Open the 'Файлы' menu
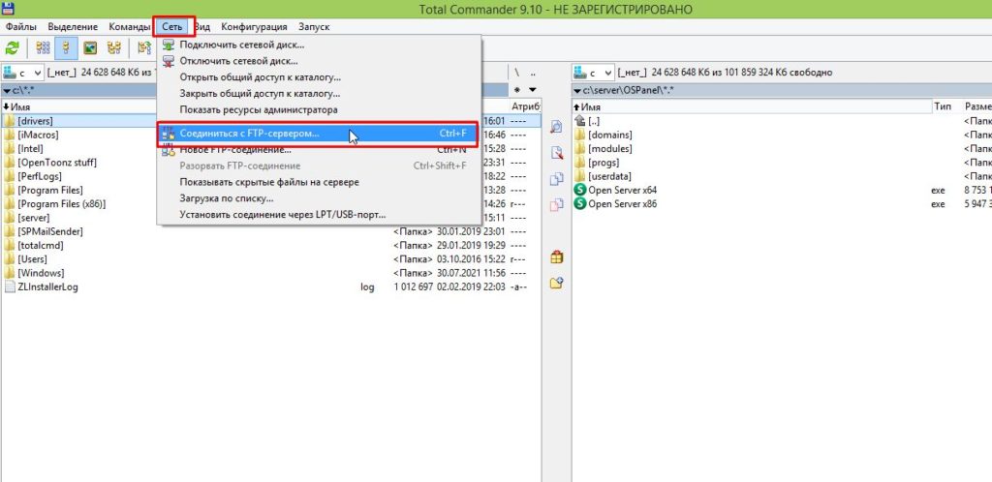 [20, 26]
